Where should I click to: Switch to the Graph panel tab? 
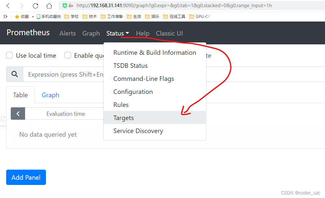pos(50,95)
